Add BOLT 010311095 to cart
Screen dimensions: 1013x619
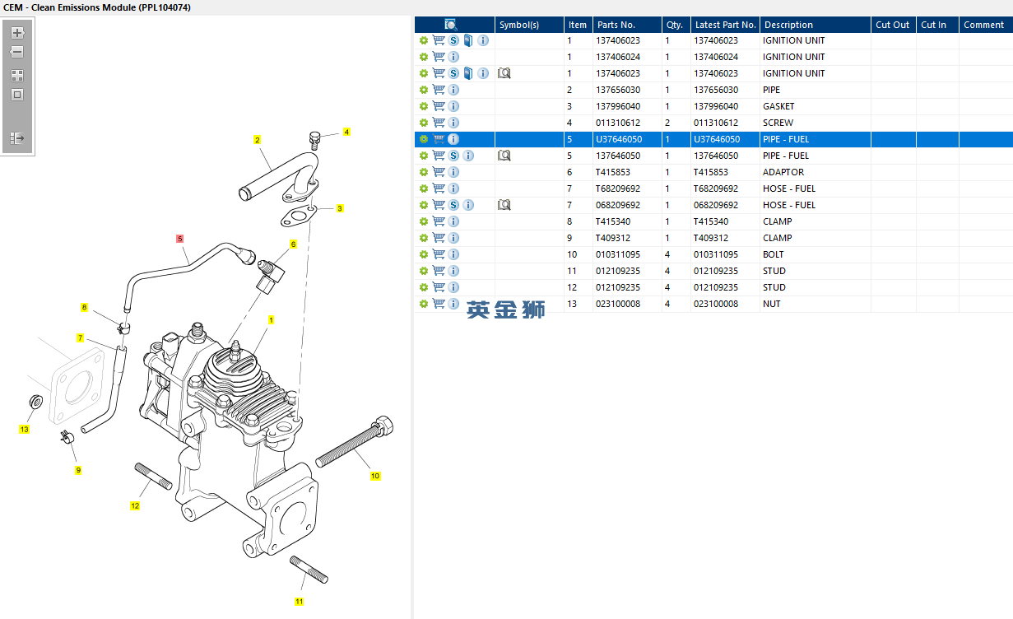tap(439, 254)
